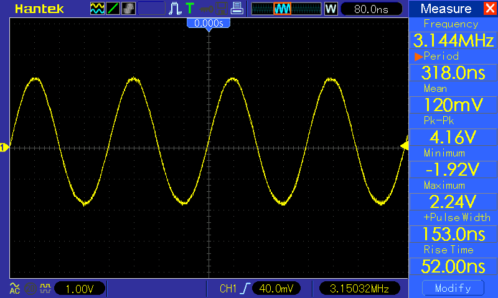Click the printer icon in top bar
The image size is (498, 298).
coord(236,9)
